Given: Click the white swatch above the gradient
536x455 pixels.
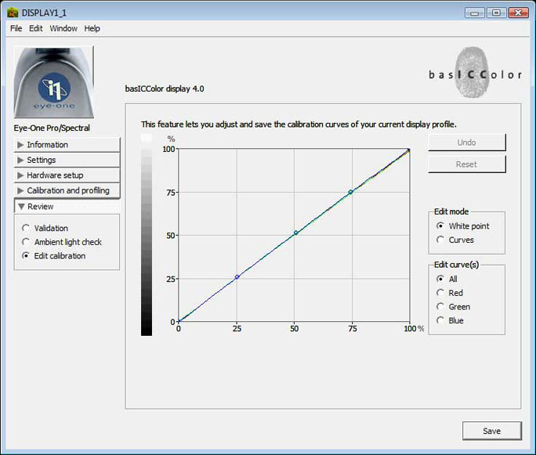Looking at the screenshot, I should (147, 138).
